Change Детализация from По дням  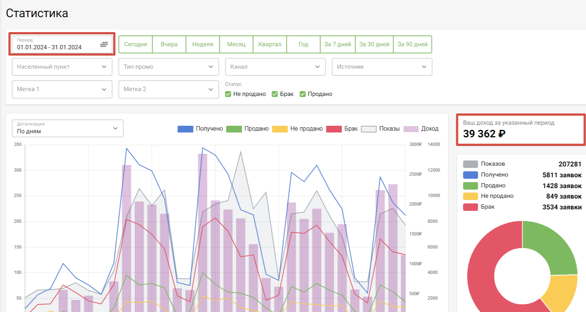pos(68,128)
